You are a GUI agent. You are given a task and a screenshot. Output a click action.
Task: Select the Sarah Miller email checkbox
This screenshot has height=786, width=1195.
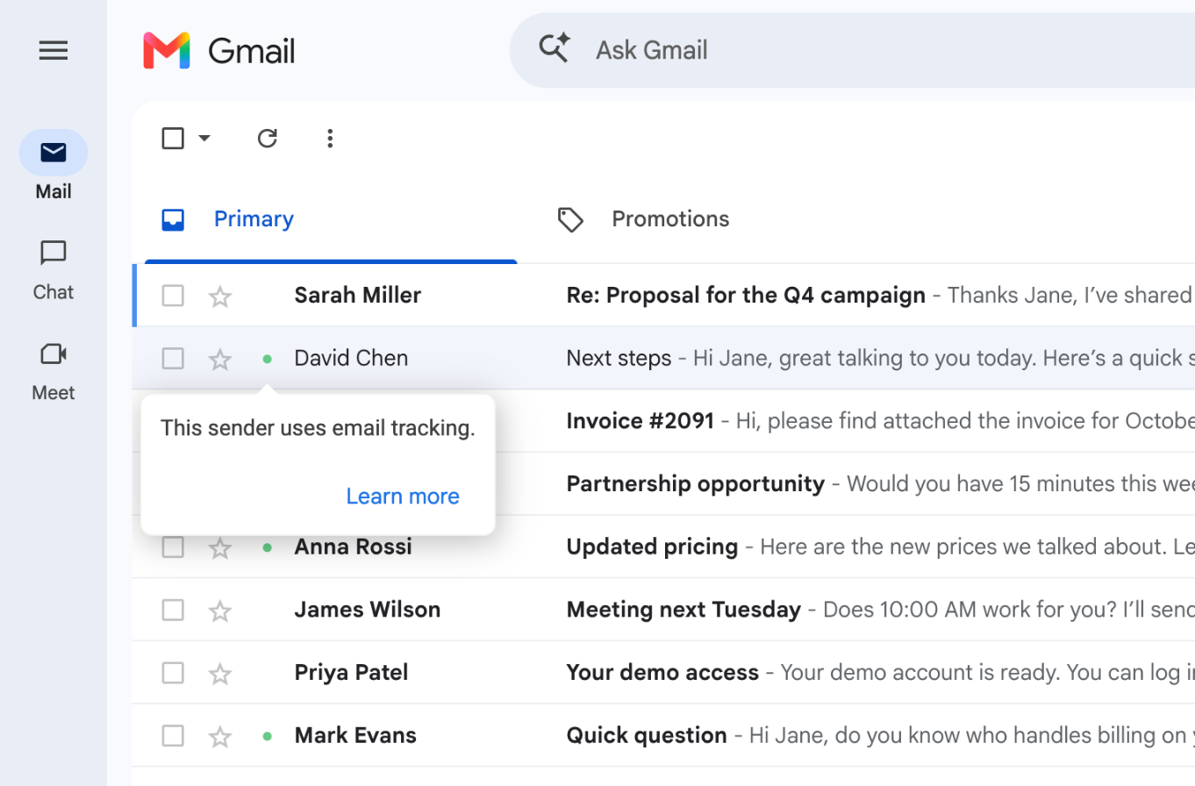(173, 296)
